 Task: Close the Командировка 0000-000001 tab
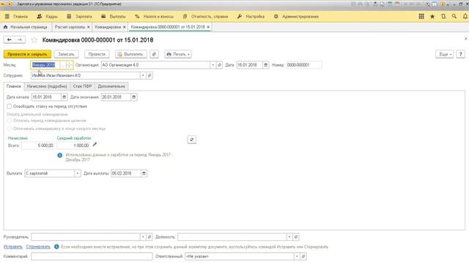[x=208, y=27]
